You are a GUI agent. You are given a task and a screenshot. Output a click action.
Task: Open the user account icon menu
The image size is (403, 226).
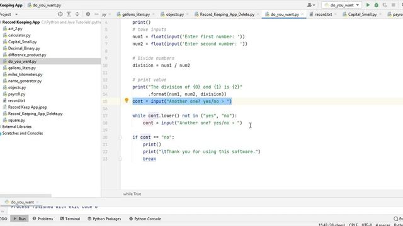point(311,5)
